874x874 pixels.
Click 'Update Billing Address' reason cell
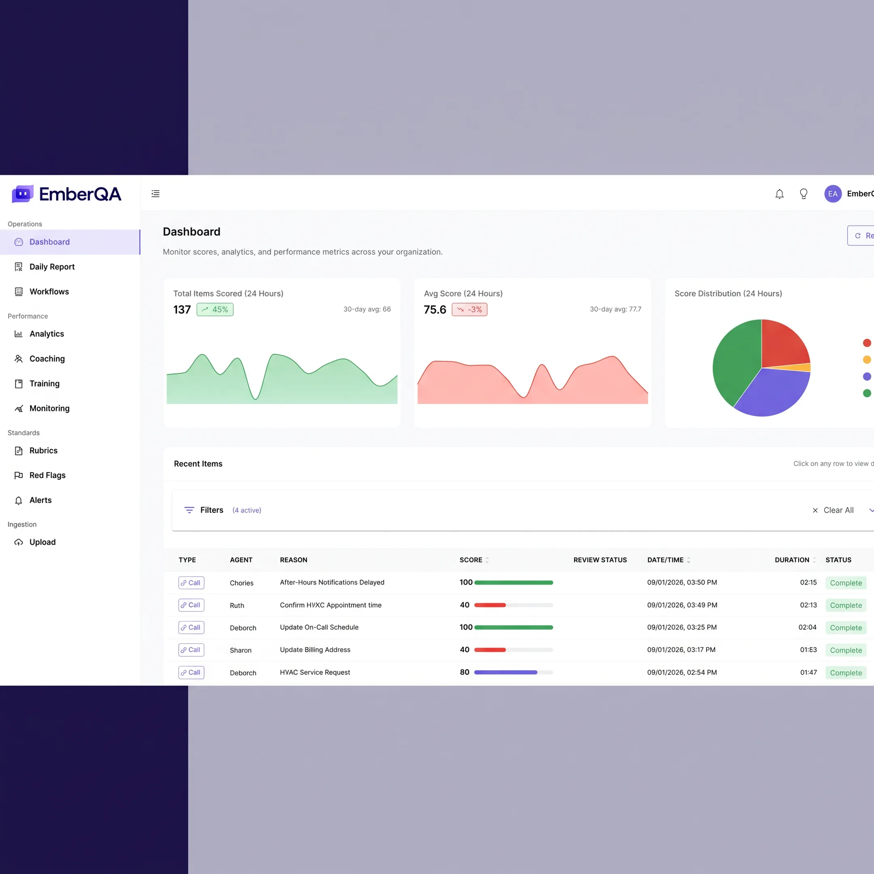[x=315, y=649]
